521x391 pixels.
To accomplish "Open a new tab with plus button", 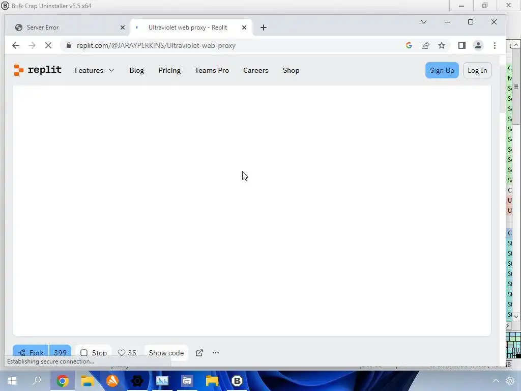I will click(x=264, y=27).
